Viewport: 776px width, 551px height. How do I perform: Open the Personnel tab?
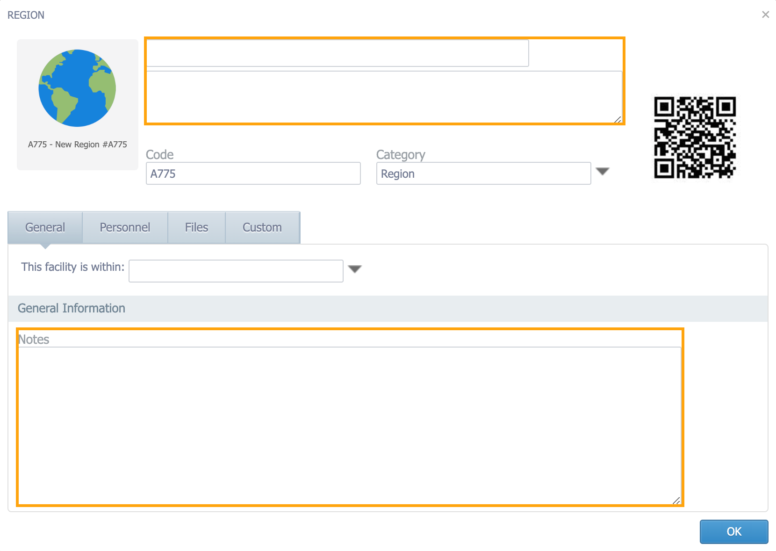pos(125,227)
